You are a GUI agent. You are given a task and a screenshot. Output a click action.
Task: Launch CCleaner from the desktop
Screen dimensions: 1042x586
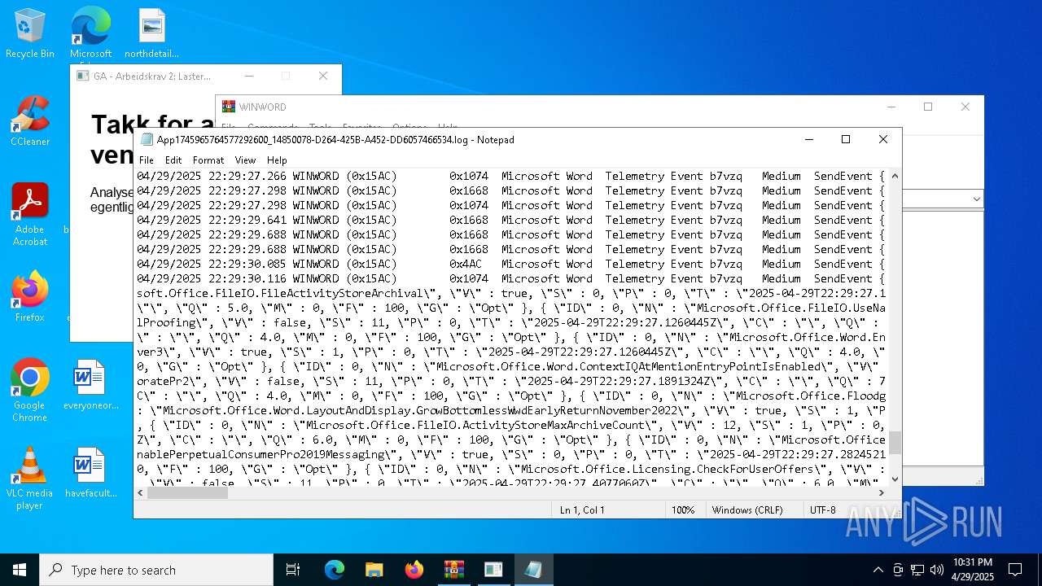tap(30, 122)
